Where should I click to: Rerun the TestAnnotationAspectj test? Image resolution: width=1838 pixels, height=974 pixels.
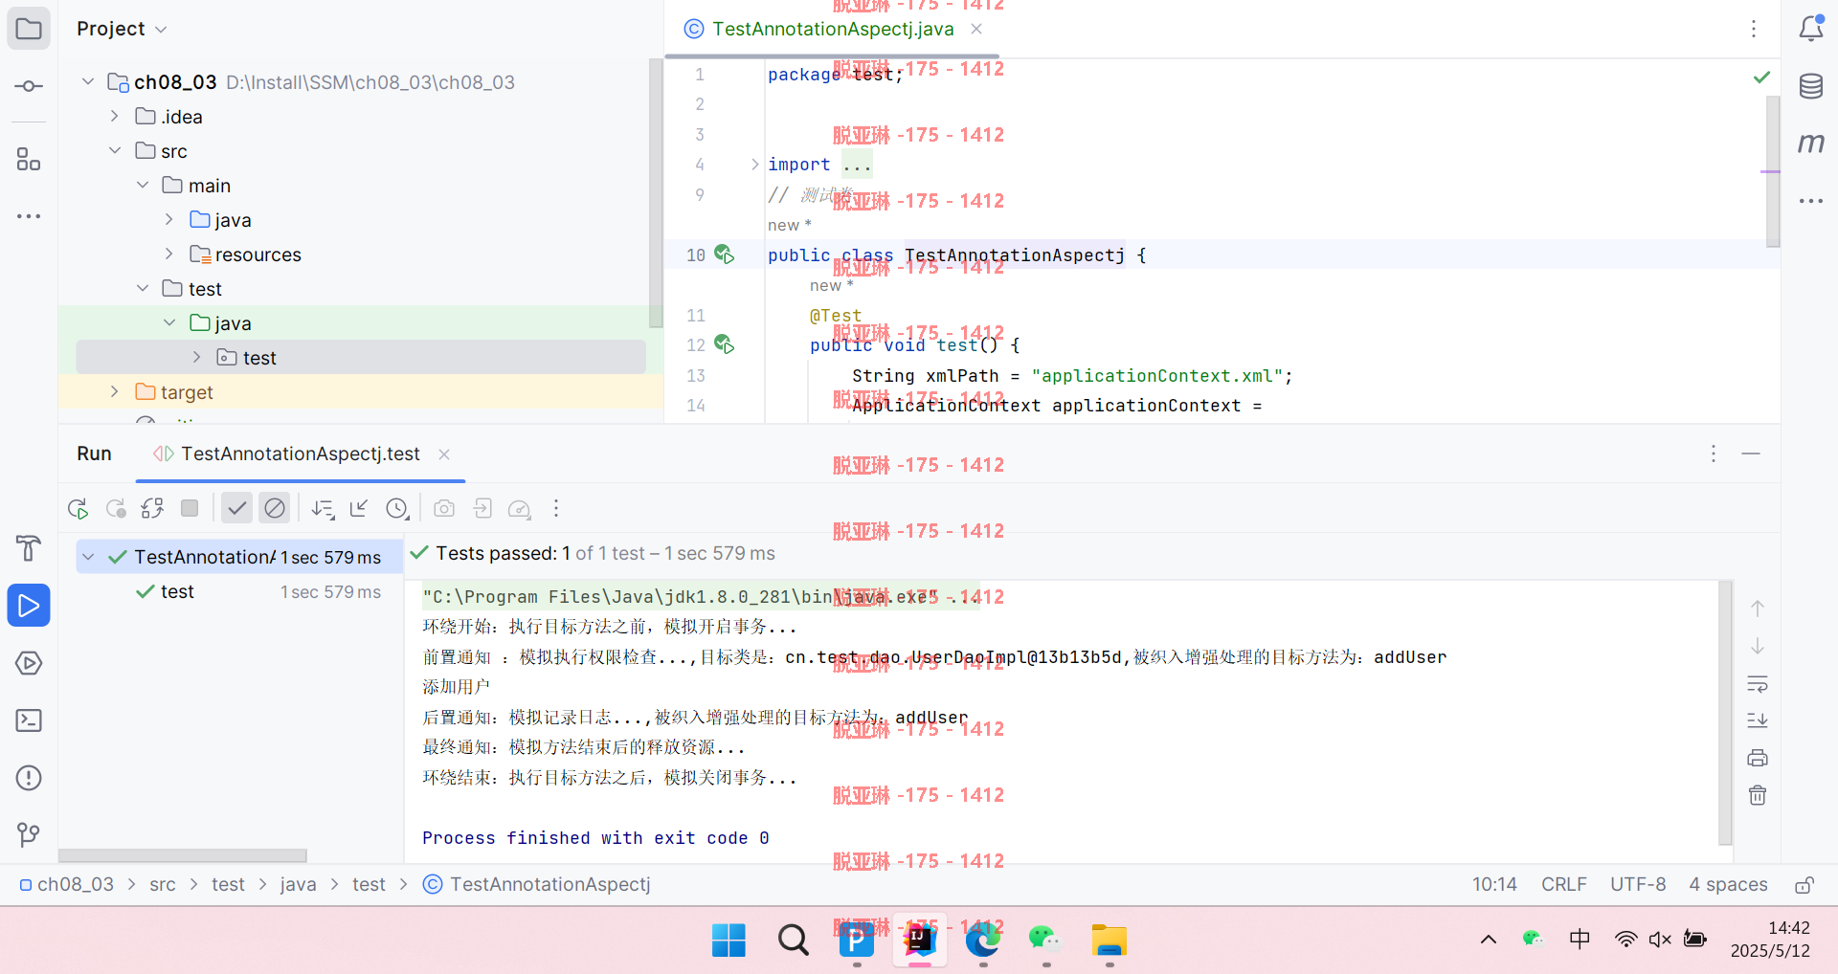[78, 509]
